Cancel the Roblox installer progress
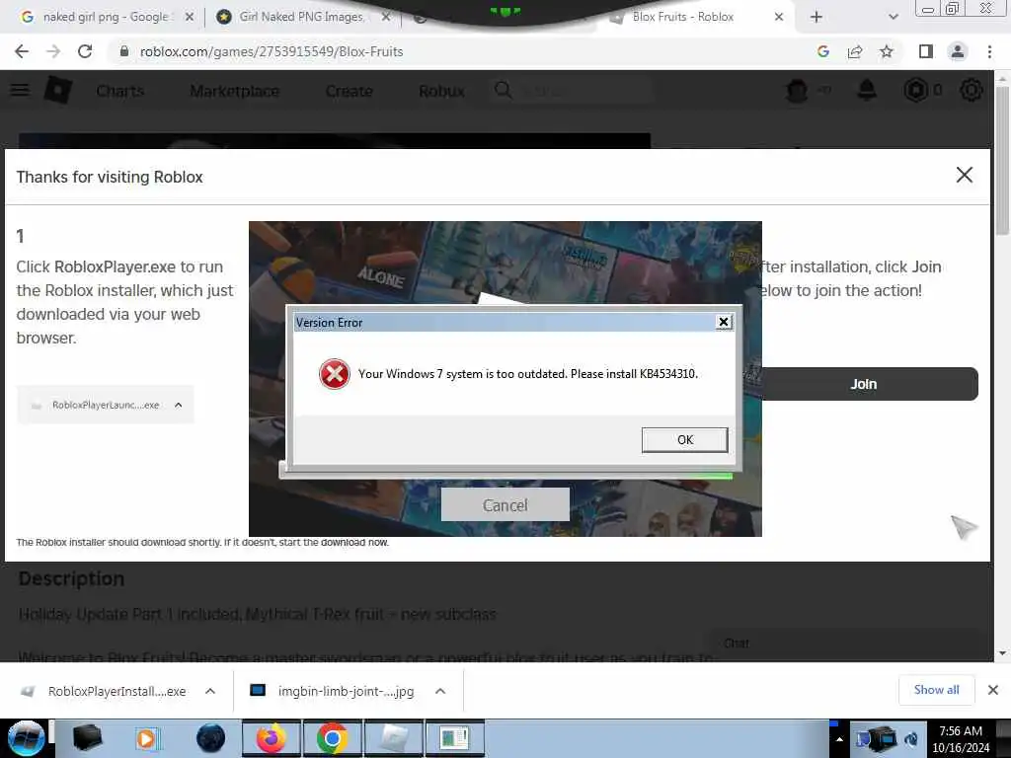Viewport: 1011px width, 758px height. (x=505, y=504)
